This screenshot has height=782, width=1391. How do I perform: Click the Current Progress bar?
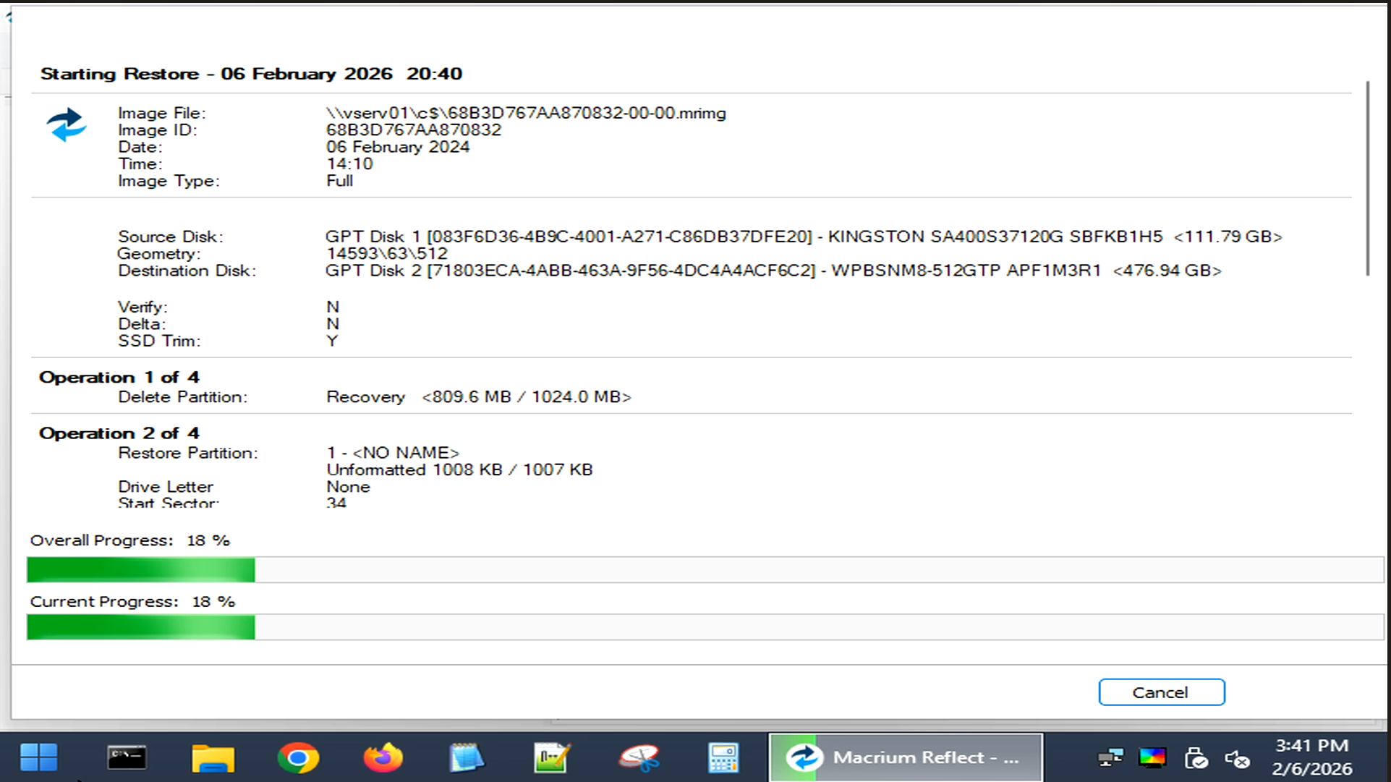pos(705,627)
